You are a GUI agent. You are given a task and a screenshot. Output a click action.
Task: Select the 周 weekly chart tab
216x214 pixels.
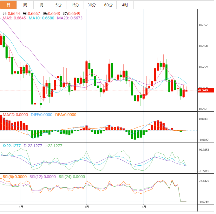pos(25,5)
